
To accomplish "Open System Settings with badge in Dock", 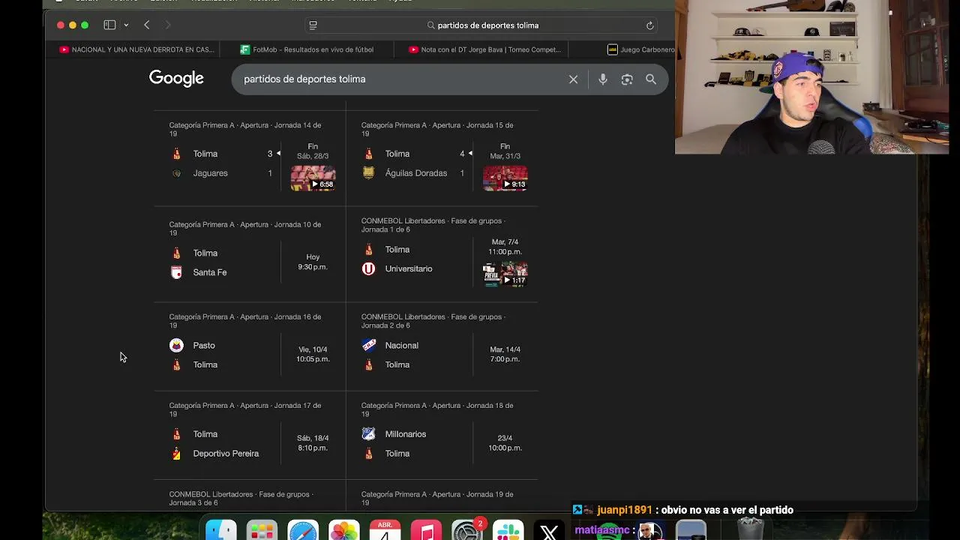I will pyautogui.click(x=468, y=531).
